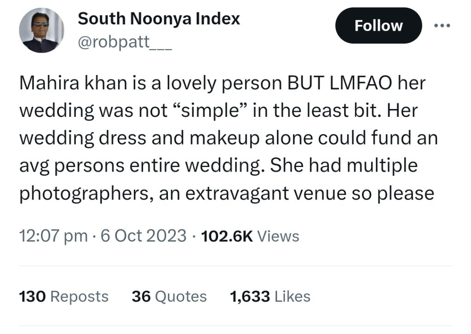Open the South Noonya Index display name
The height and width of the screenshot is (334, 471).
(x=159, y=18)
